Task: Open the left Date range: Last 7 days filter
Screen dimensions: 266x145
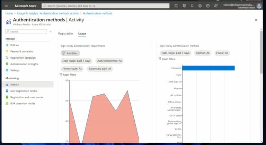Action: tap(76, 61)
